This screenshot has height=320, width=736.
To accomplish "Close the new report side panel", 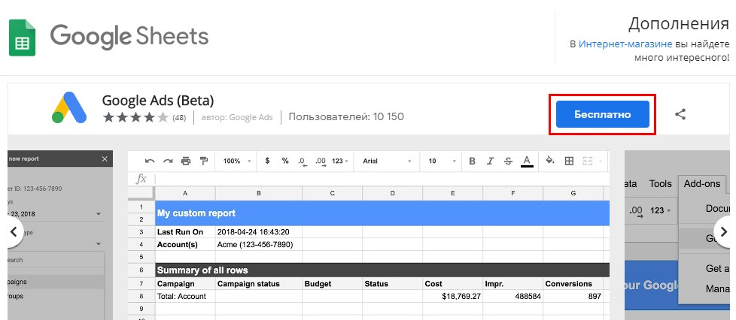I will click(x=105, y=159).
